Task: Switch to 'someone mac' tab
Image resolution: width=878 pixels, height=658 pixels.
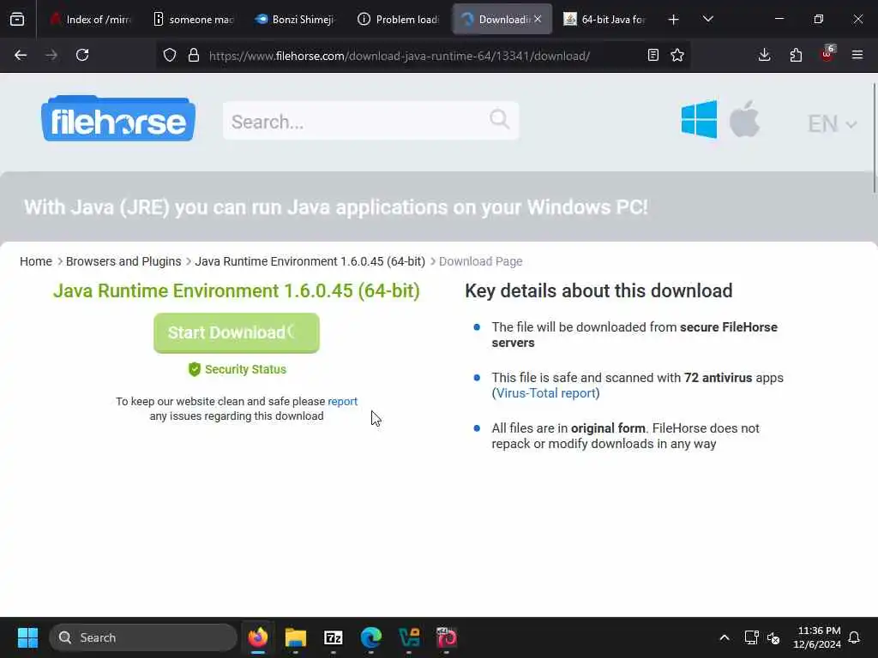Action: (x=194, y=20)
